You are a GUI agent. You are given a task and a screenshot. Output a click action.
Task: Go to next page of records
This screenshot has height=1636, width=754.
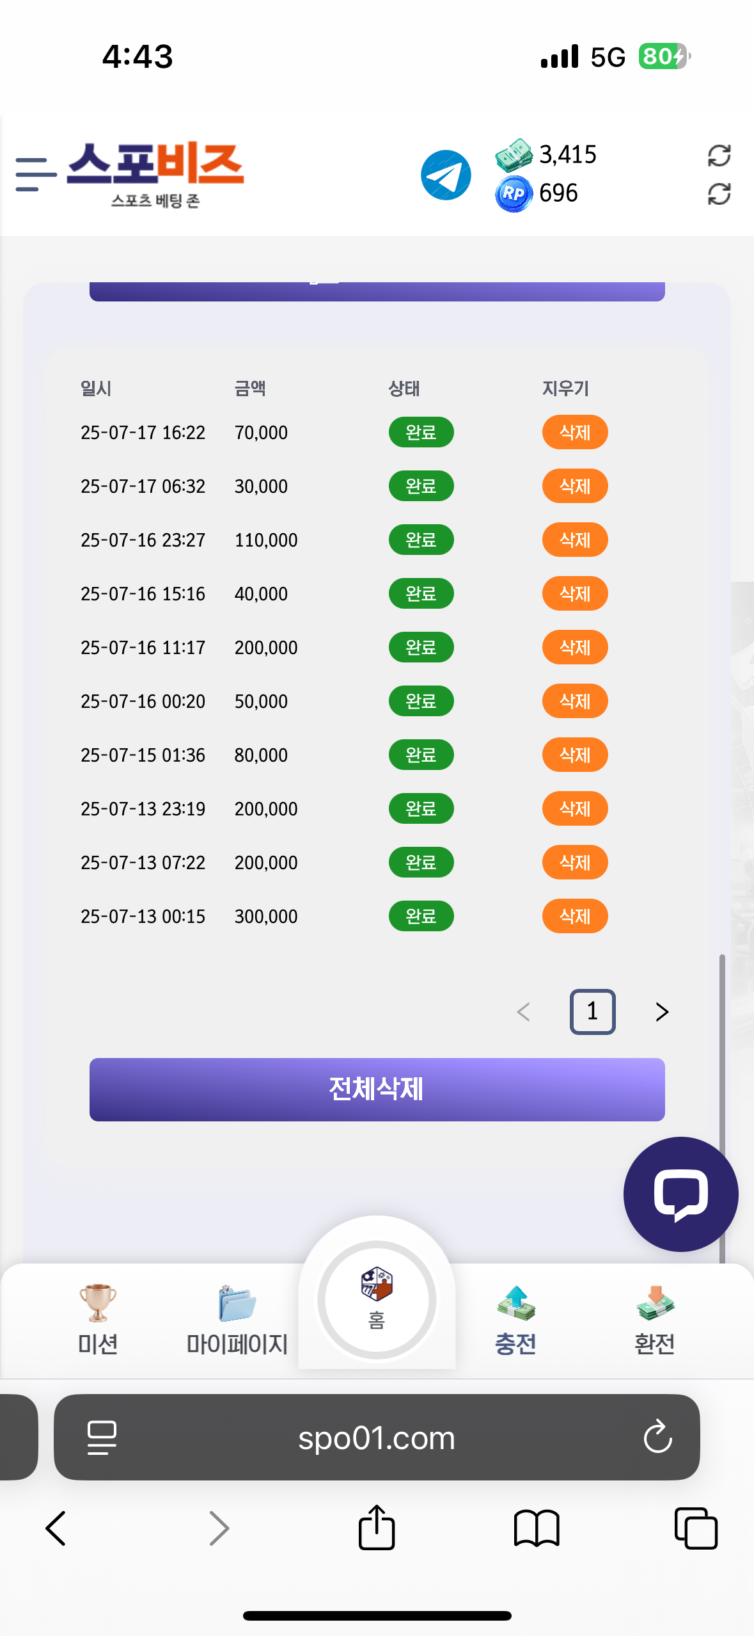[662, 1012]
